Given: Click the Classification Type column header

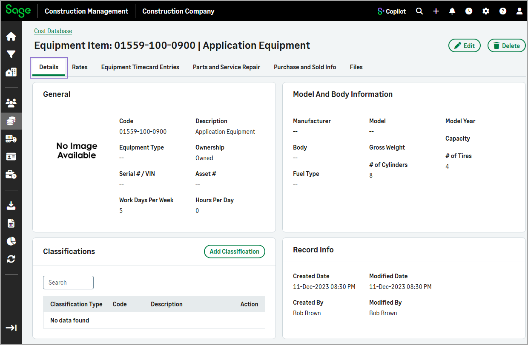Looking at the screenshot, I should (x=76, y=304).
